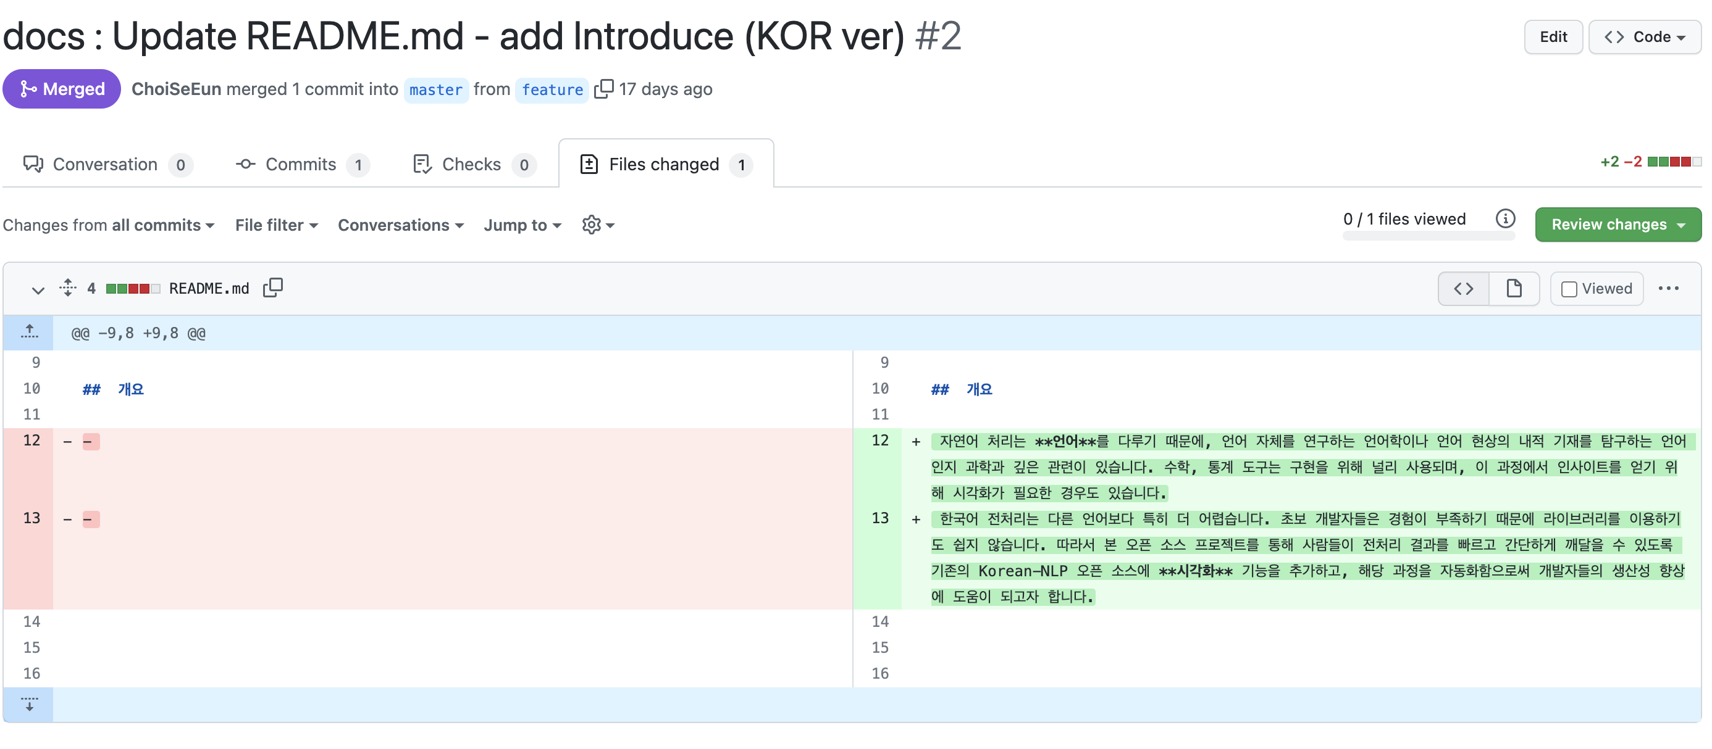The height and width of the screenshot is (749, 1712).
Task: Open Changes from all commits dropdown
Action: point(108,225)
